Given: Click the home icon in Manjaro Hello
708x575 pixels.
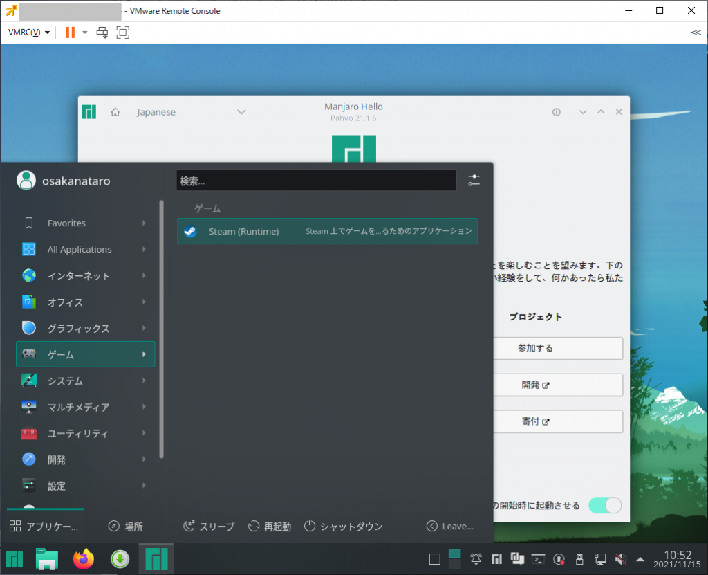Looking at the screenshot, I should pyautogui.click(x=115, y=112).
